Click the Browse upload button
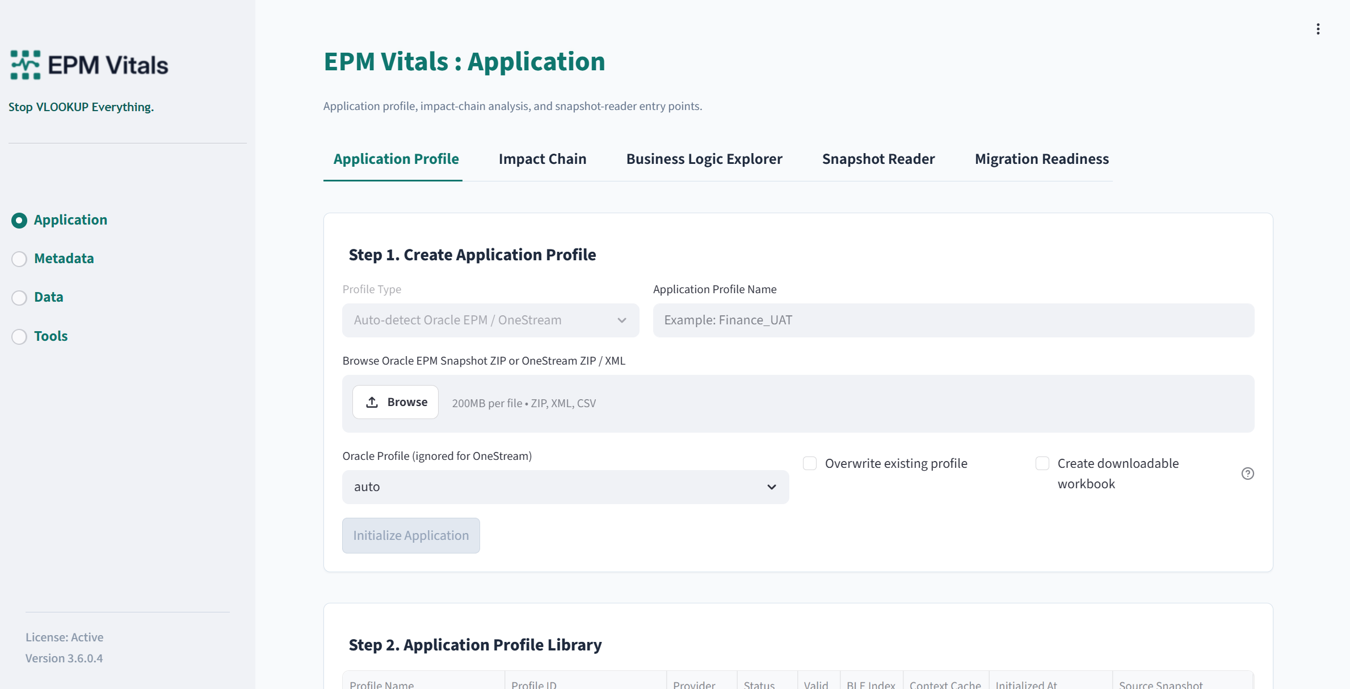Viewport: 1350px width, 689px height. coord(396,402)
